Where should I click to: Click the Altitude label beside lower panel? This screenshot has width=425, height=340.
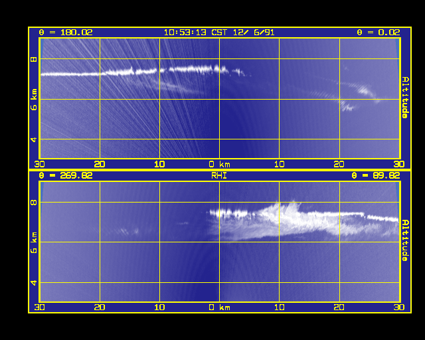click(x=405, y=240)
